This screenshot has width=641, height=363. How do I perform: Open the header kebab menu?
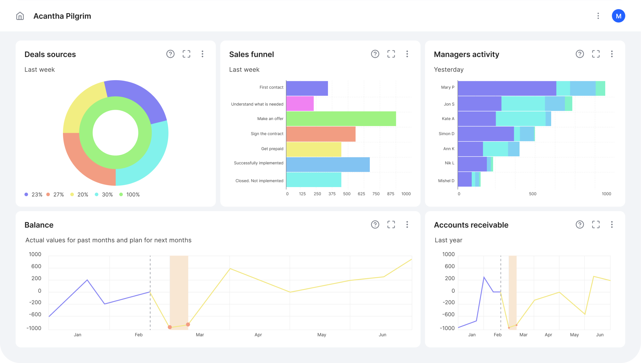click(598, 16)
